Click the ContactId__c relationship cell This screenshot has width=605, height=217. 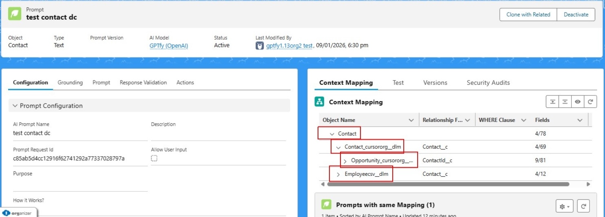(x=437, y=161)
